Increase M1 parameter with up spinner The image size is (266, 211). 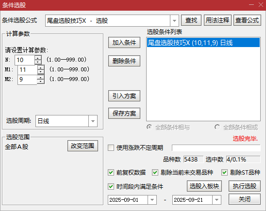[x=41, y=67]
